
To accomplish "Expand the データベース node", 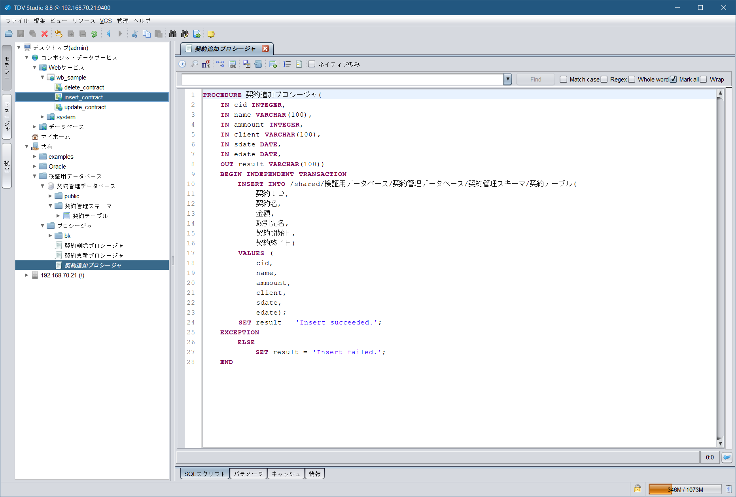I will click(x=34, y=127).
